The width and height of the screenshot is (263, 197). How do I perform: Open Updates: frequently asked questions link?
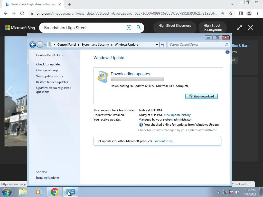pyautogui.click(x=54, y=90)
